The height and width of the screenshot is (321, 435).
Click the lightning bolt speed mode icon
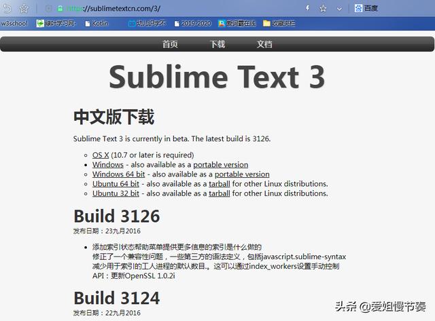pyautogui.click(x=307, y=9)
